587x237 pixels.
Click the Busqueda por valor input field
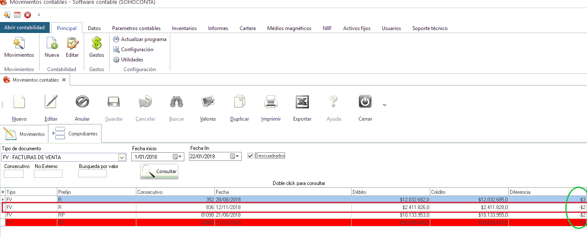[x=92, y=174]
